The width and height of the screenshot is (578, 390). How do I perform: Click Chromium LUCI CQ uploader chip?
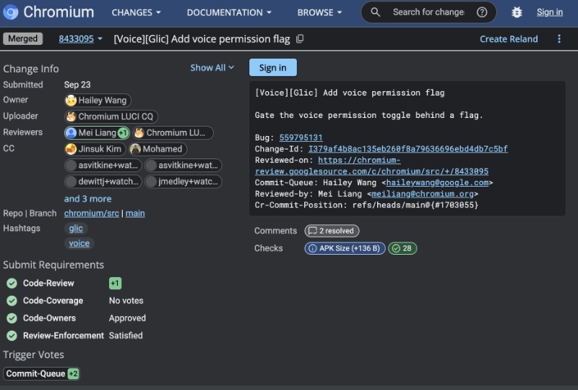pyautogui.click(x=111, y=116)
